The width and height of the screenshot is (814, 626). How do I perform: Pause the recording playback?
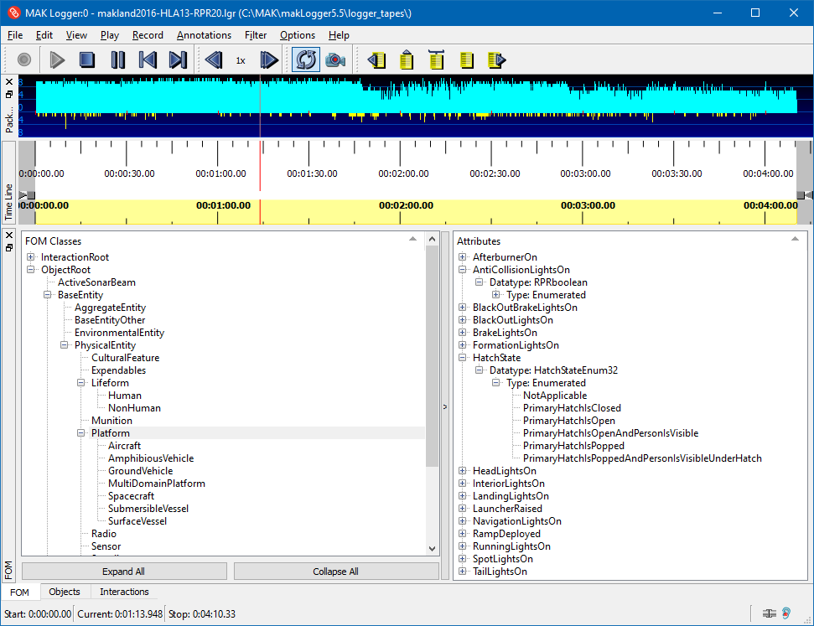(117, 59)
